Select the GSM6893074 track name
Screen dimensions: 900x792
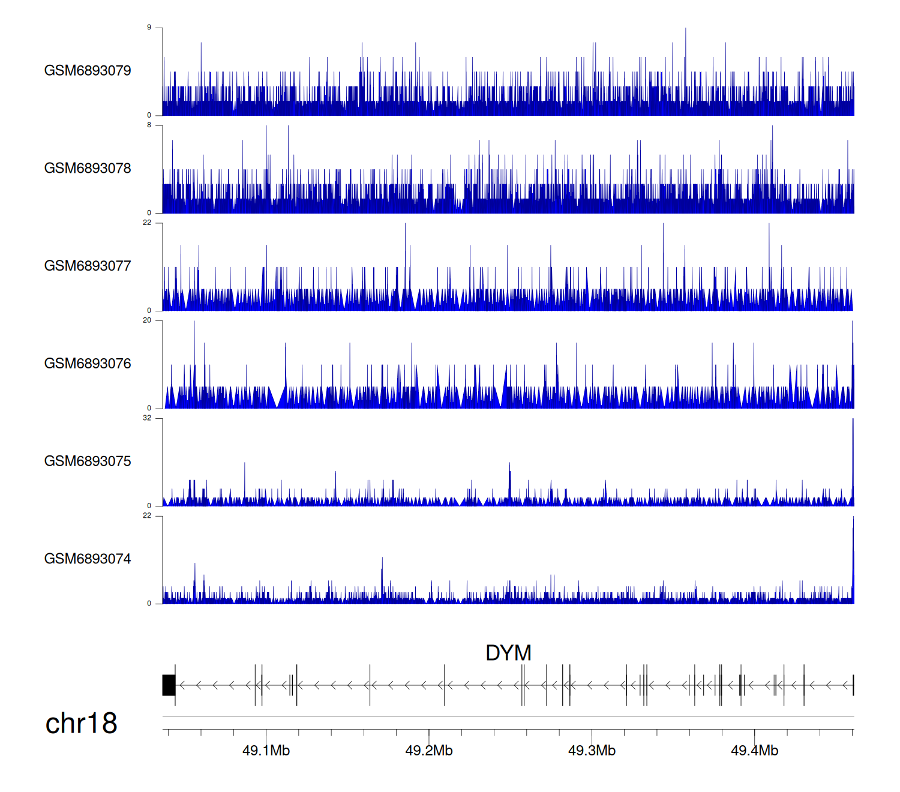88,559
